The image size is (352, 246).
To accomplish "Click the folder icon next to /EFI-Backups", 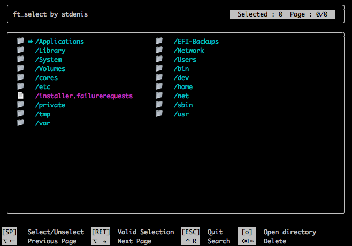I will coord(159,41).
